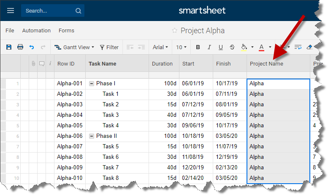The width and height of the screenshot is (328, 195).
Task: Click the Alpha-007 Row ID cell
Action: click(70, 147)
